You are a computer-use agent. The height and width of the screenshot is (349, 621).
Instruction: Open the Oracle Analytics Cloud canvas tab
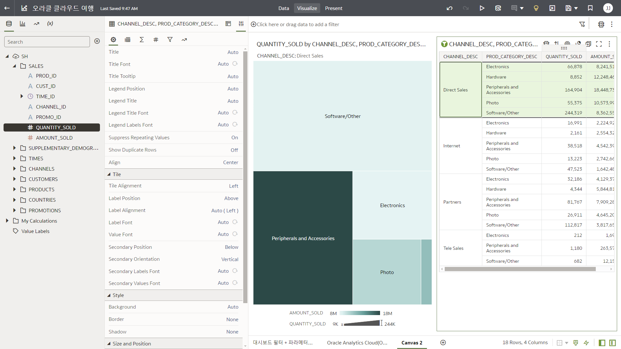point(357,343)
